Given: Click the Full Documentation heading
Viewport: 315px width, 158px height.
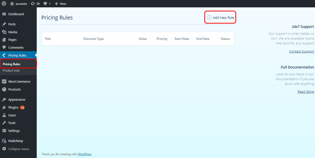Looking at the screenshot, I should coord(297,67).
